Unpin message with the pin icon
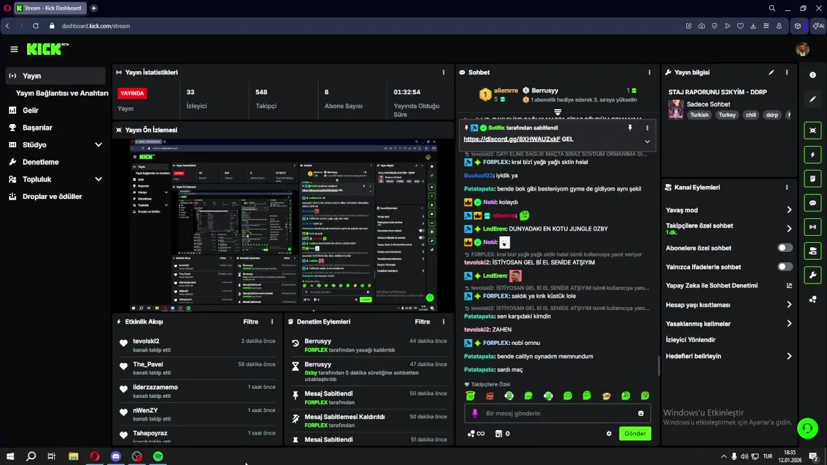 pos(629,128)
